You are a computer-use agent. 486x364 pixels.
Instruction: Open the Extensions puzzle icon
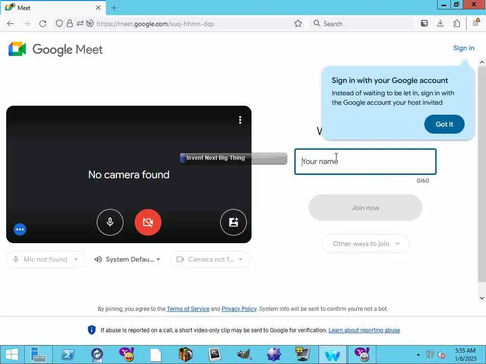pyautogui.click(x=457, y=24)
